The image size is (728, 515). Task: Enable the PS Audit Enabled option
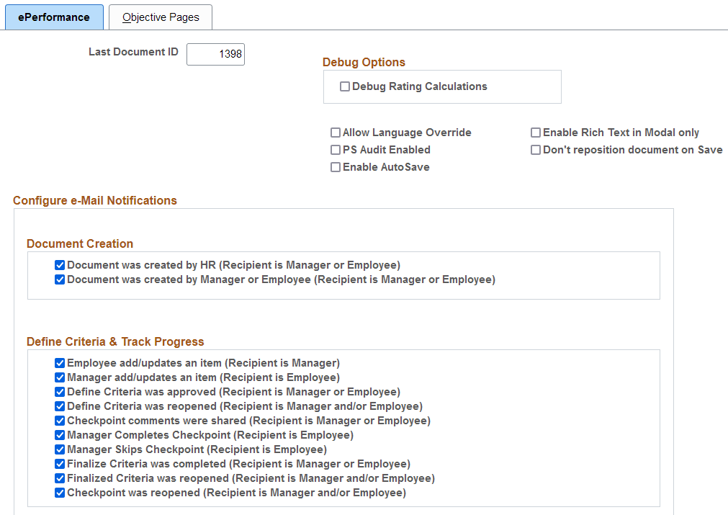tap(336, 150)
